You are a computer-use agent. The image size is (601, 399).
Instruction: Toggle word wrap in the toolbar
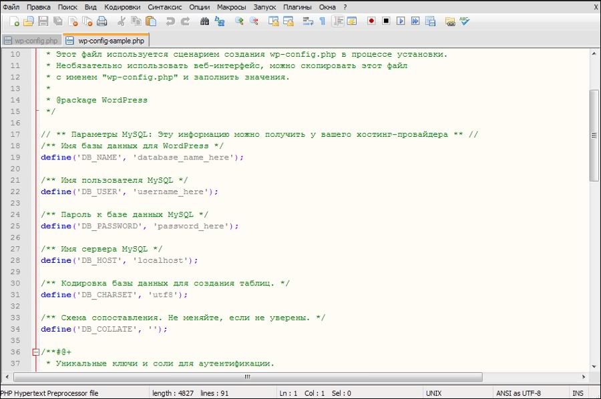pyautogui.click(x=308, y=21)
